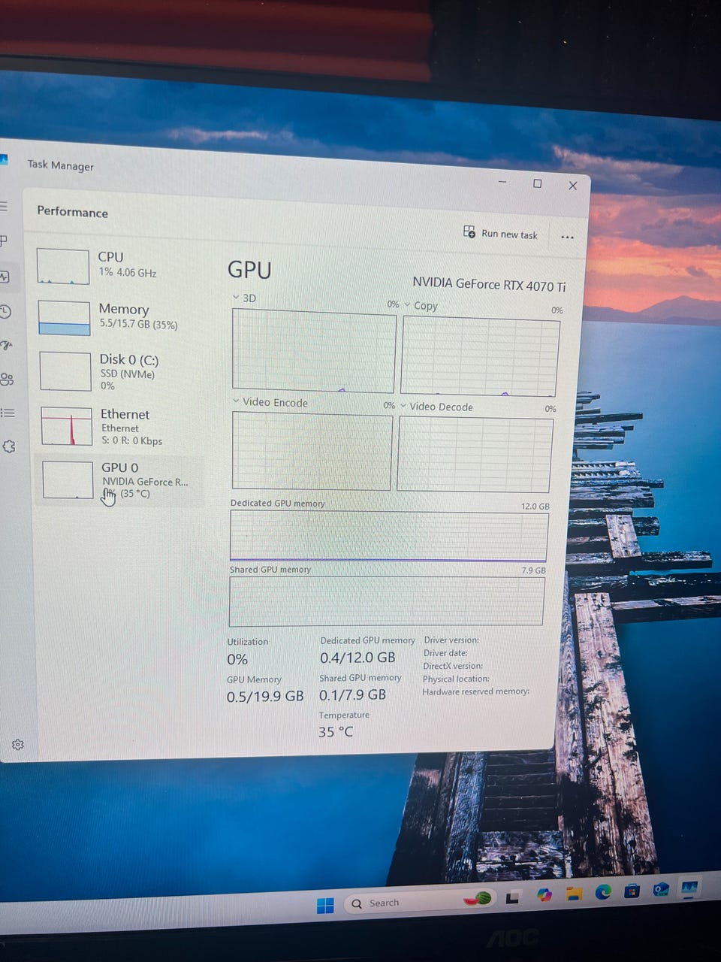This screenshot has width=721, height=962.
Task: Click the Task Manager window title text
Action: (x=61, y=165)
